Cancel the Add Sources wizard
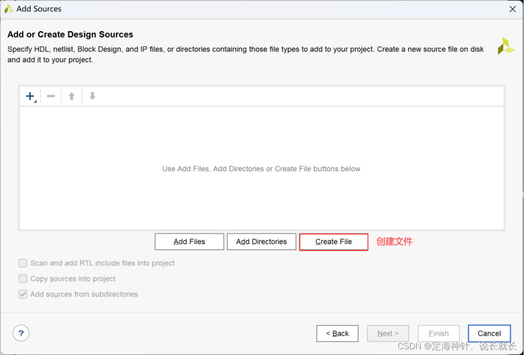This screenshot has width=524, height=355. point(489,334)
